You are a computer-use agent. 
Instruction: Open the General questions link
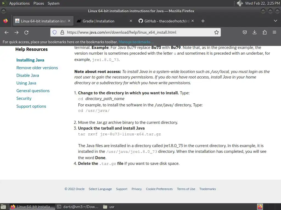click(x=33, y=91)
